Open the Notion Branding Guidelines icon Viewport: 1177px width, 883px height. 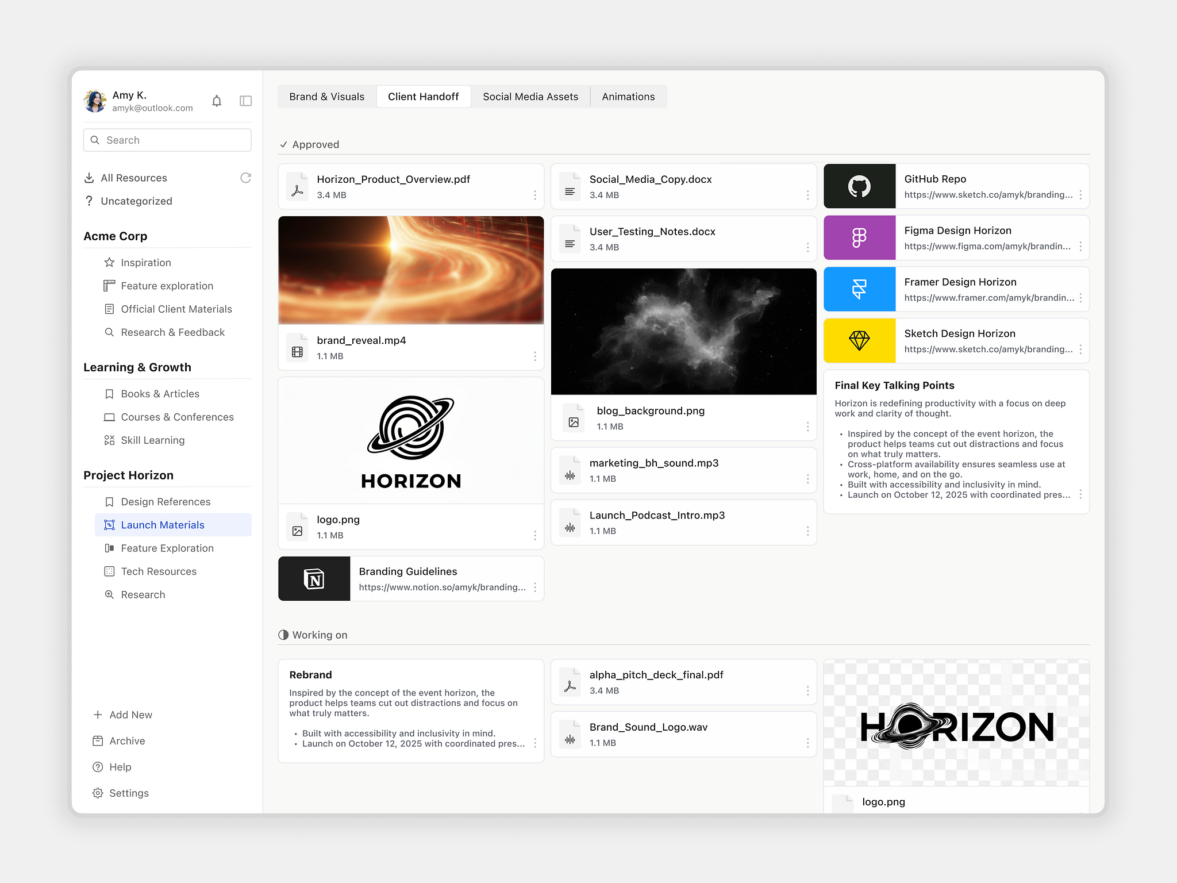314,579
